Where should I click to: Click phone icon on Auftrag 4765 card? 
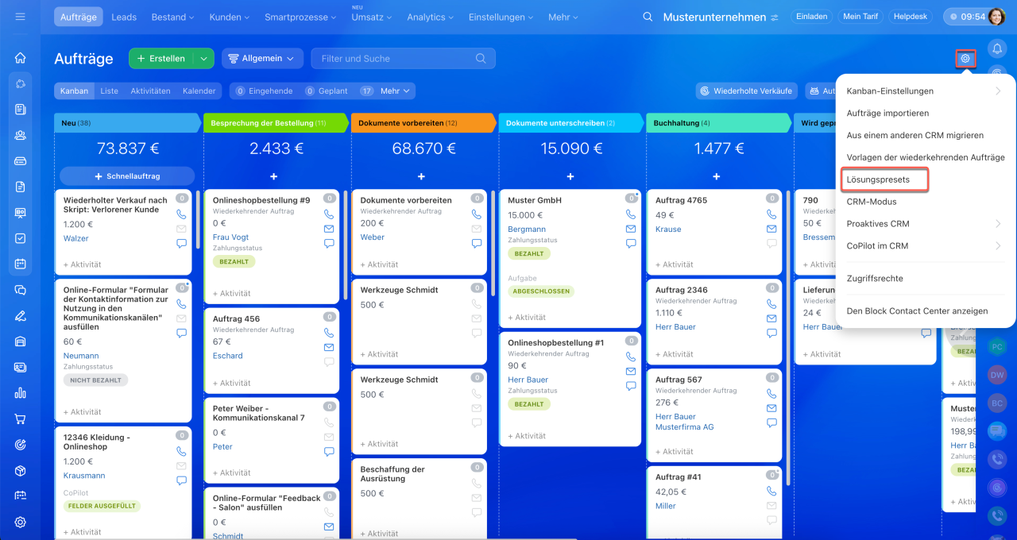(x=771, y=214)
